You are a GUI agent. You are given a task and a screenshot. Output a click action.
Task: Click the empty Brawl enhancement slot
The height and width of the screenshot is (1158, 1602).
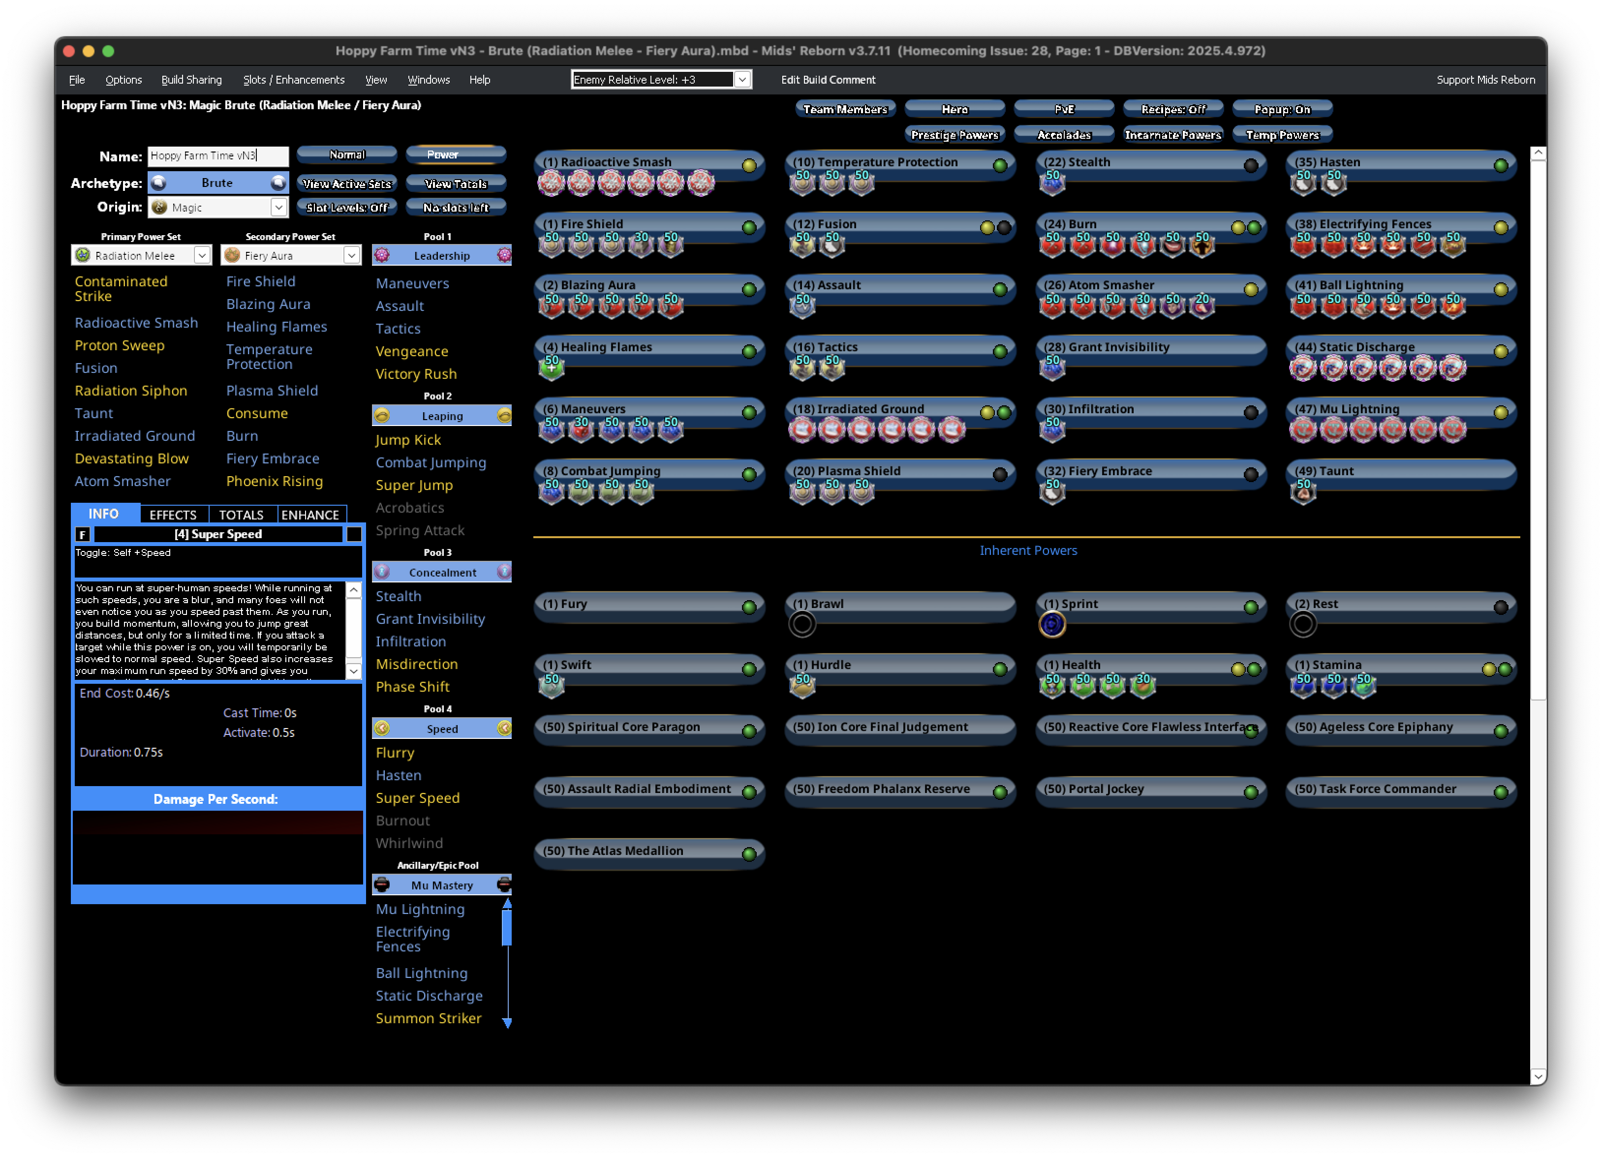801,624
